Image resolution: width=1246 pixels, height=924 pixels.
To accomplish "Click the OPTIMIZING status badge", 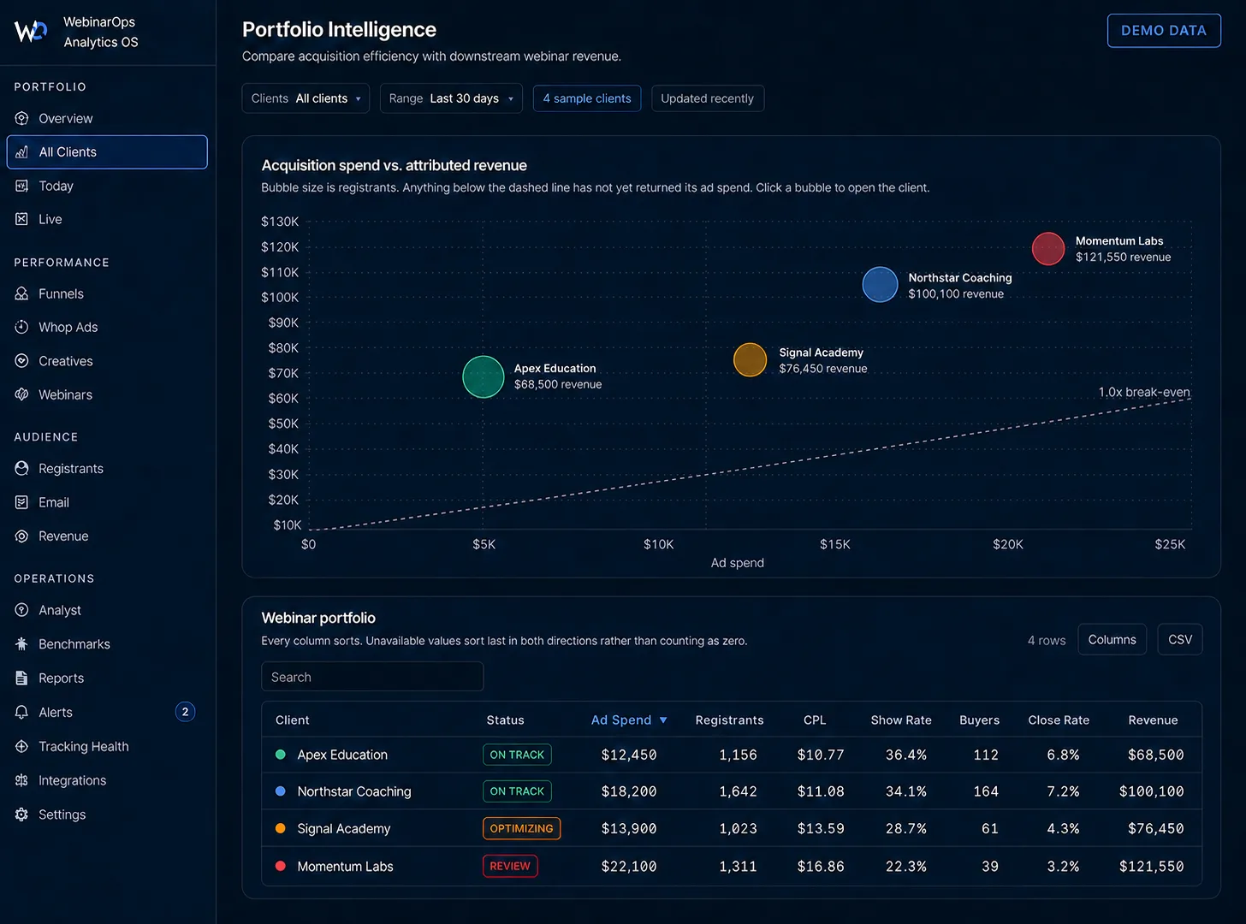I will click(521, 828).
